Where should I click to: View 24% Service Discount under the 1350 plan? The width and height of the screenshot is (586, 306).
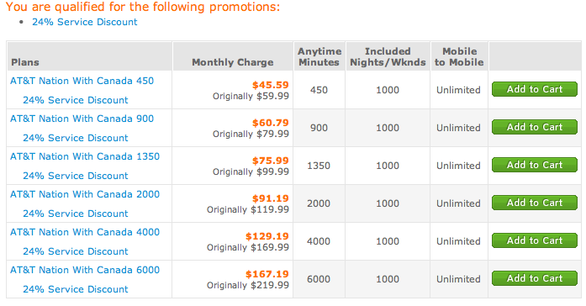tap(76, 176)
